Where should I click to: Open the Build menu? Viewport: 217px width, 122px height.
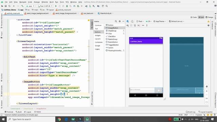tap(52, 2)
